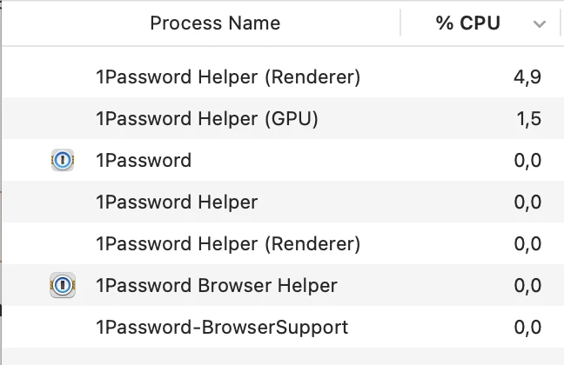The image size is (564, 365).
Task: Click the empty row below 1Password-BrowserSupport
Action: tap(283, 356)
